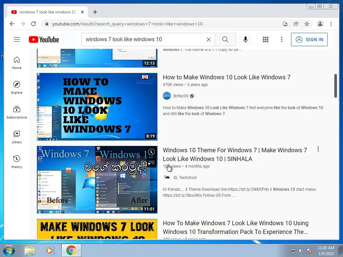Open 'Windows 10 Theme For Windows 7' SINHALA title
This screenshot has height=257, width=343.
(x=235, y=155)
